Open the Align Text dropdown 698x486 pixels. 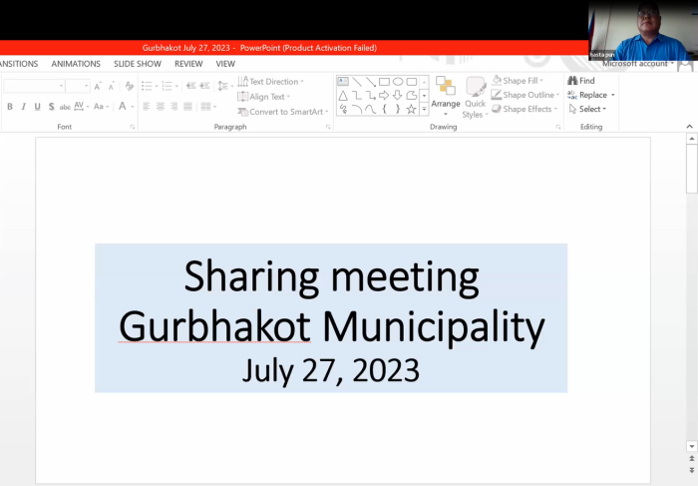click(266, 97)
